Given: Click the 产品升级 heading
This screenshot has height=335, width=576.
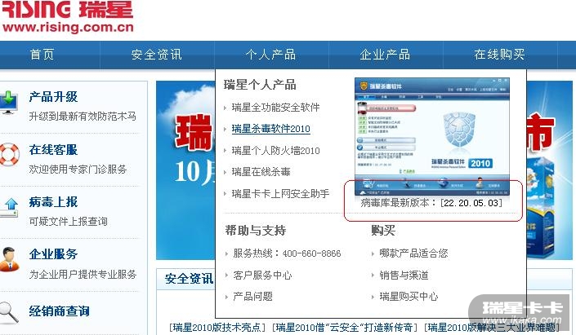Looking at the screenshot, I should (53, 97).
